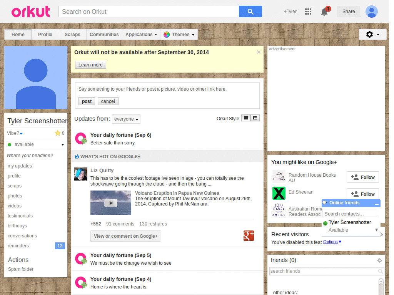The width and height of the screenshot is (394, 295).
Task: Switch to detailed Orkut Style view
Action: click(246, 118)
